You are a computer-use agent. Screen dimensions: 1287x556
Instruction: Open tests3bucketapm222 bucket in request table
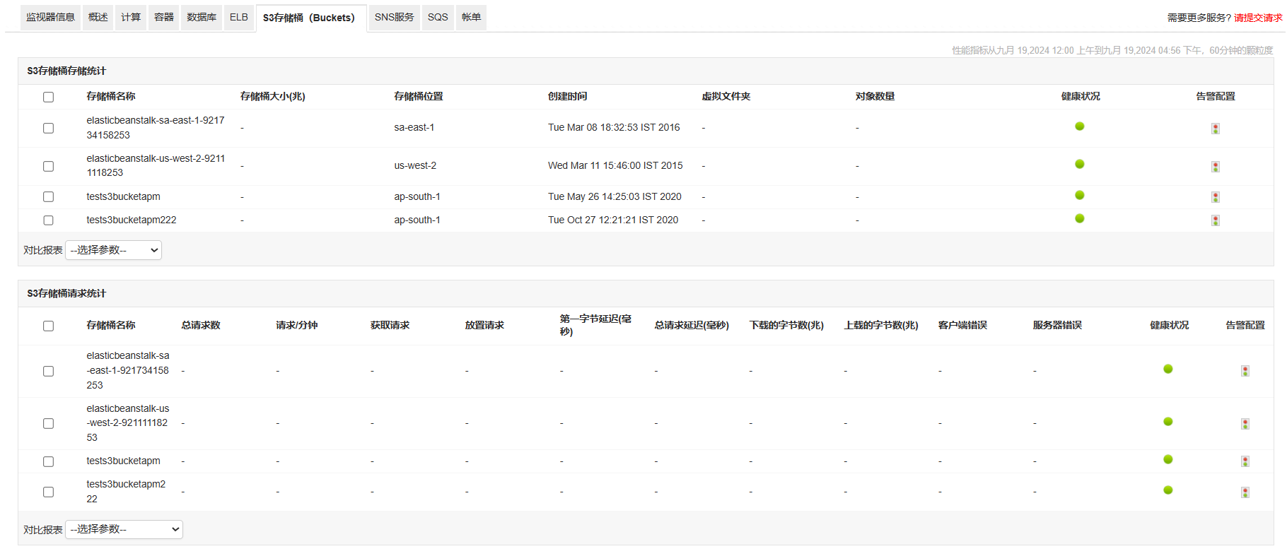coord(126,491)
